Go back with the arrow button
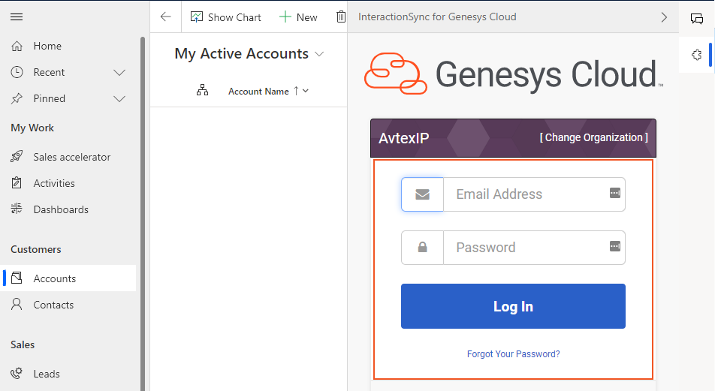Image resolution: width=715 pixels, height=391 pixels. coord(165,17)
